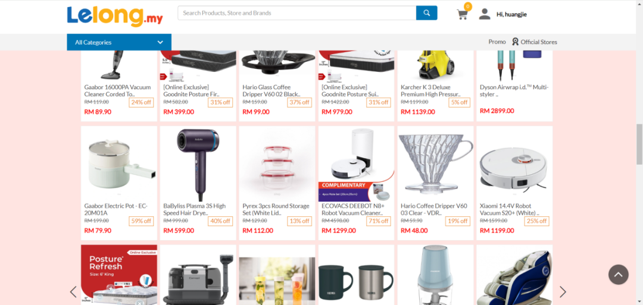The image size is (643, 305).
Task: Click BaByliss Plasma 3S hair dryer image
Action: pyautogui.click(x=198, y=163)
